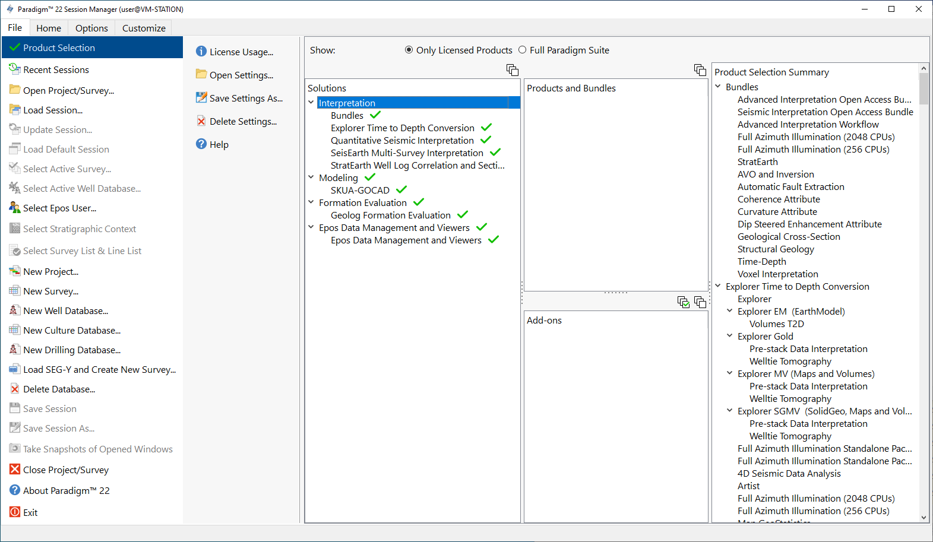Select AVO and Inversion in summary
The image size is (933, 542).
[776, 174]
